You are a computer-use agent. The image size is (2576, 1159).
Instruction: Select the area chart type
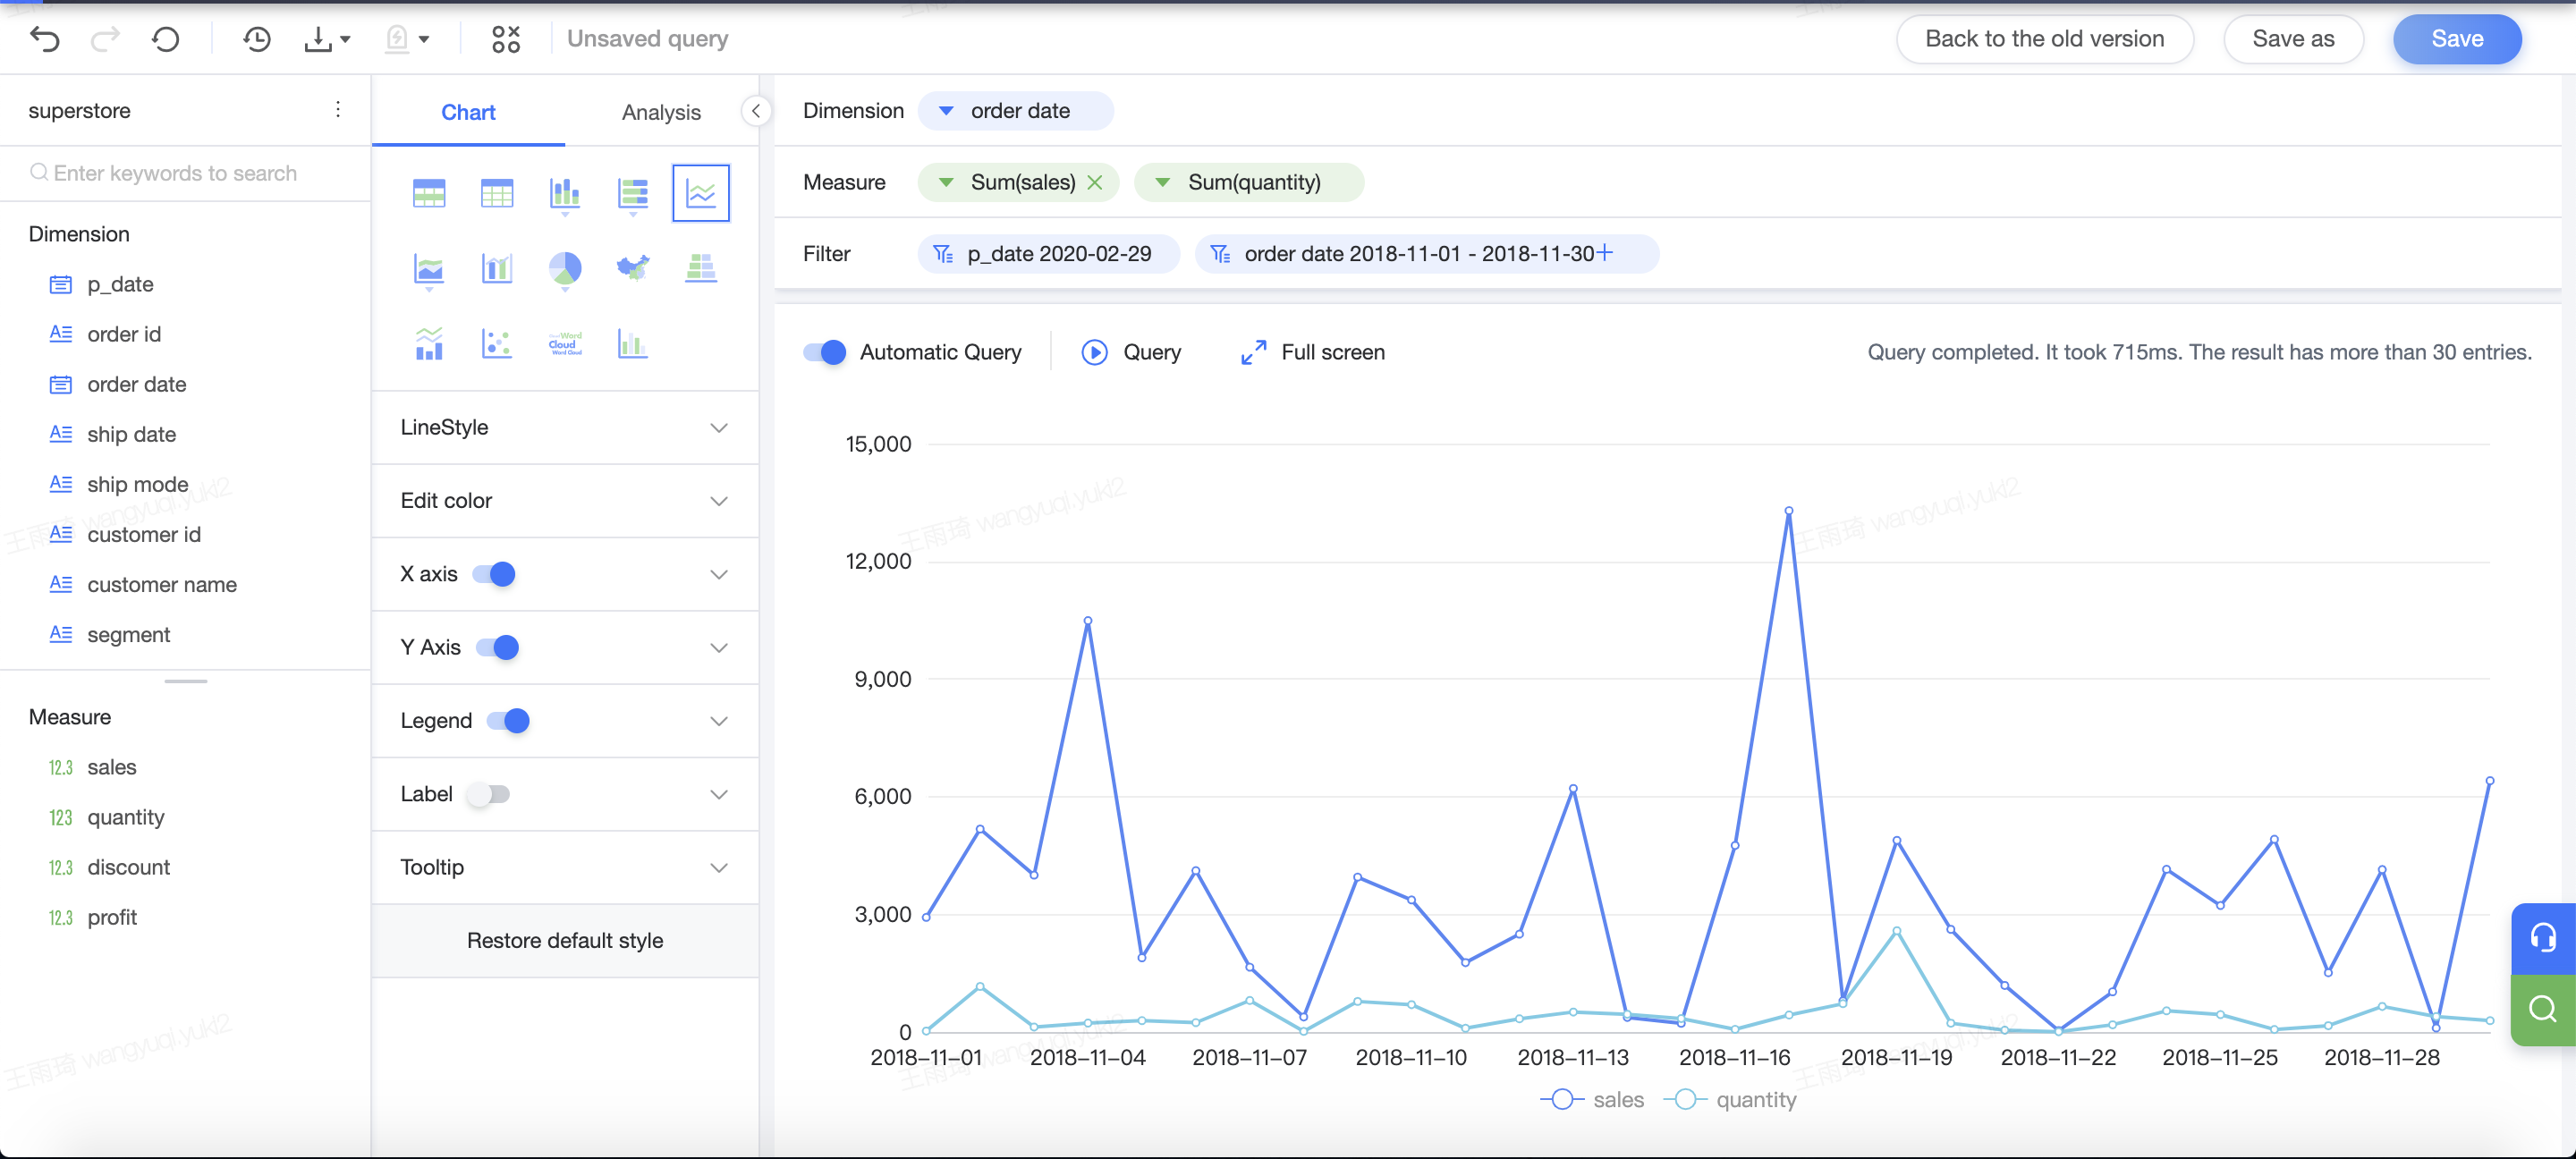click(429, 269)
